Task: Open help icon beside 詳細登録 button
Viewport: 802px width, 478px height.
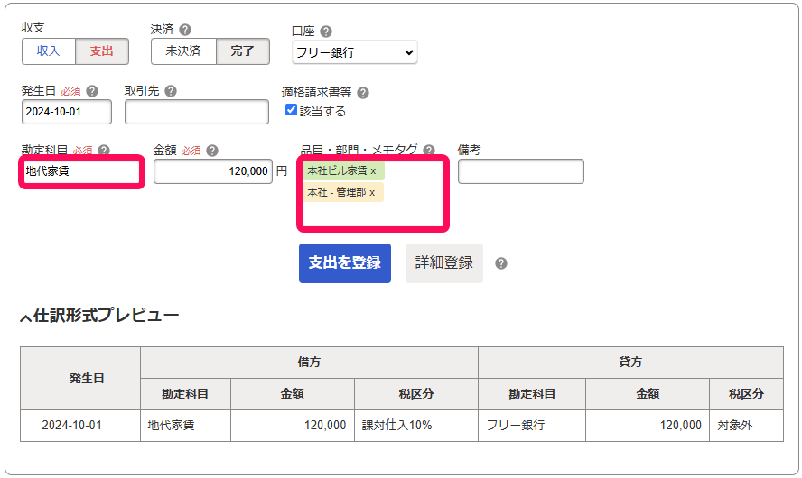Action: (x=501, y=263)
